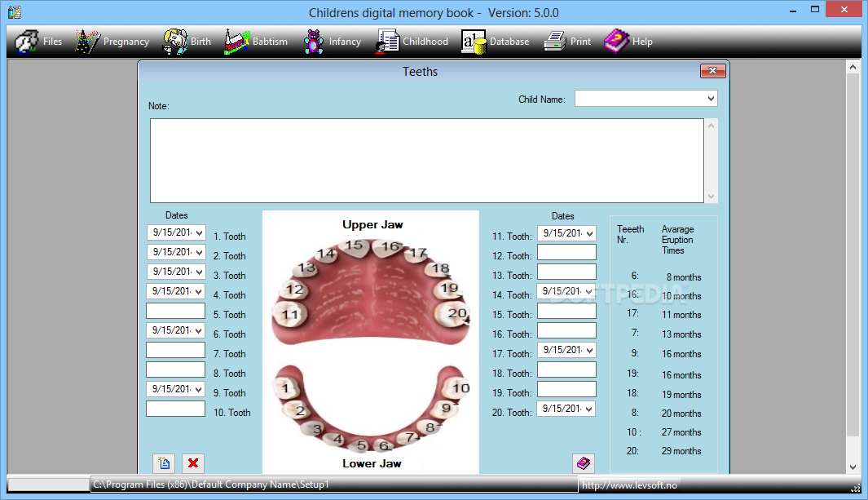The image size is (868, 500).
Task: Click the installation path in status bar
Action: click(211, 485)
